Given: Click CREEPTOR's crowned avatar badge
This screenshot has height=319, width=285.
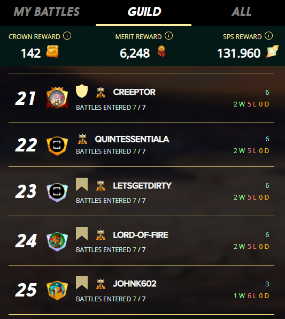Looking at the screenshot, I should (x=57, y=98).
